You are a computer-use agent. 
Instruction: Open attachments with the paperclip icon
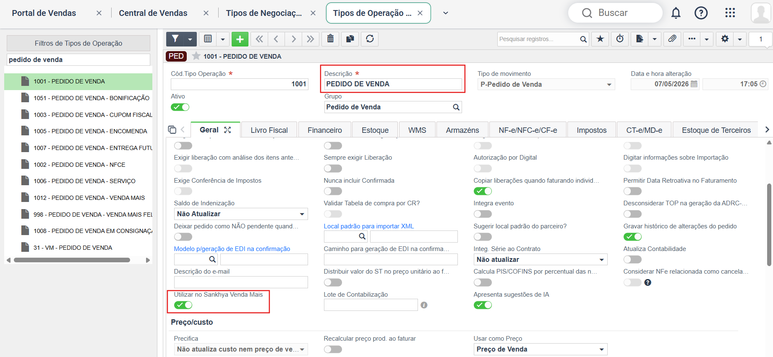point(672,39)
